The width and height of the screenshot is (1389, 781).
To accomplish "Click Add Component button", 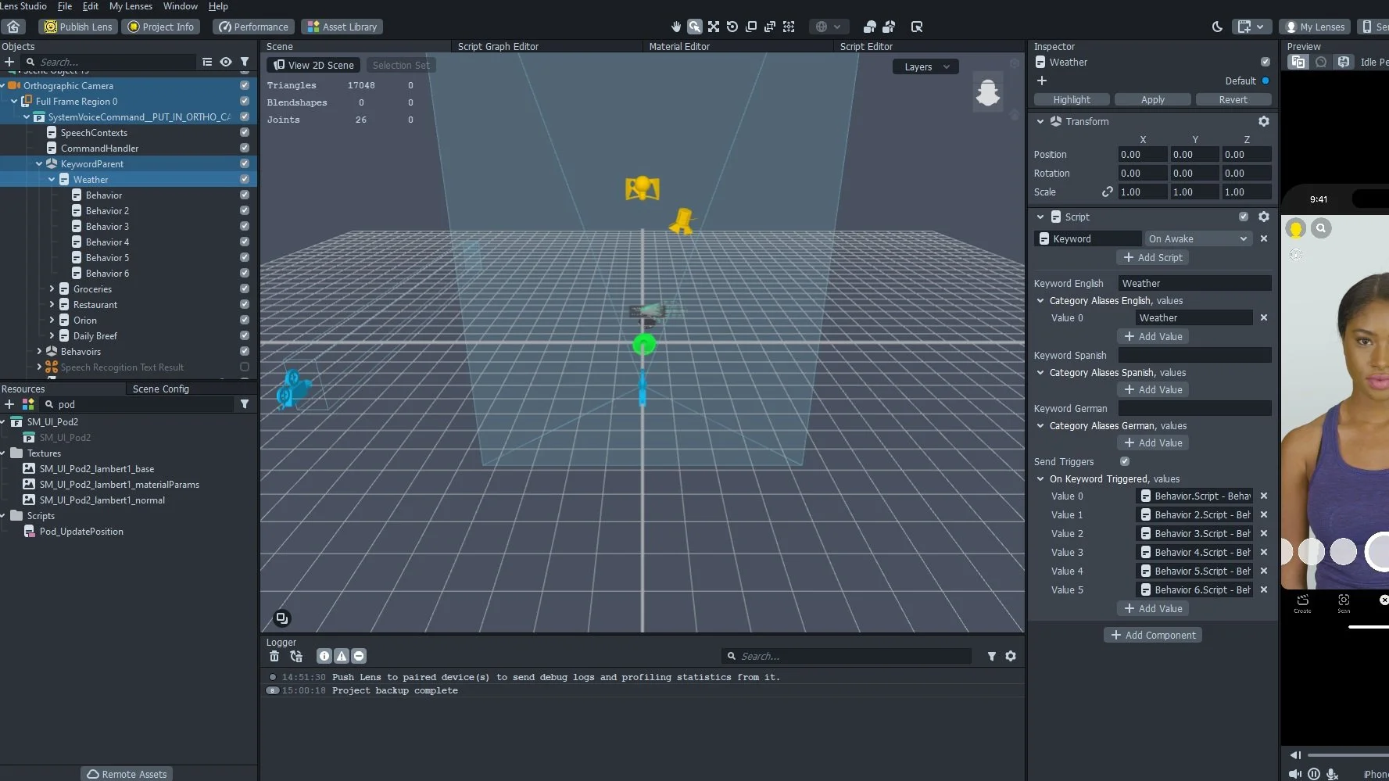I will [1153, 635].
